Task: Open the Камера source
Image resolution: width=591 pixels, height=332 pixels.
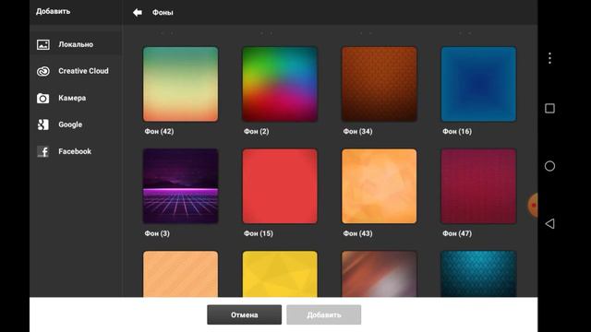Action: [x=76, y=99]
